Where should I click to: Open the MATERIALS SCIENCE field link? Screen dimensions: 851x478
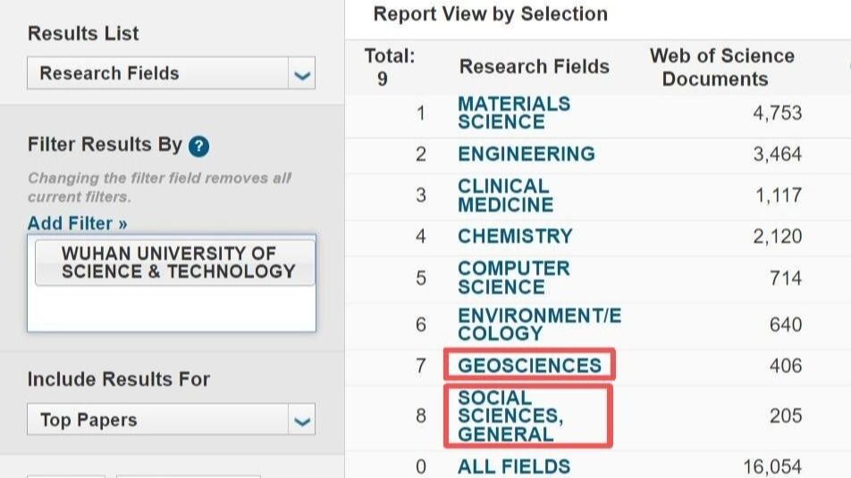[513, 113]
